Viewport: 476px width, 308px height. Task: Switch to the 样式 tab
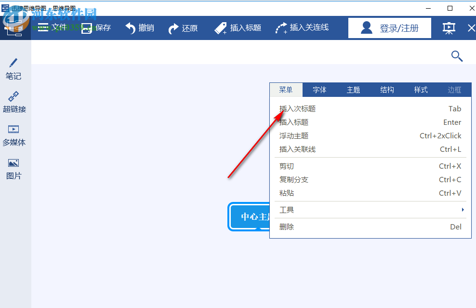420,90
